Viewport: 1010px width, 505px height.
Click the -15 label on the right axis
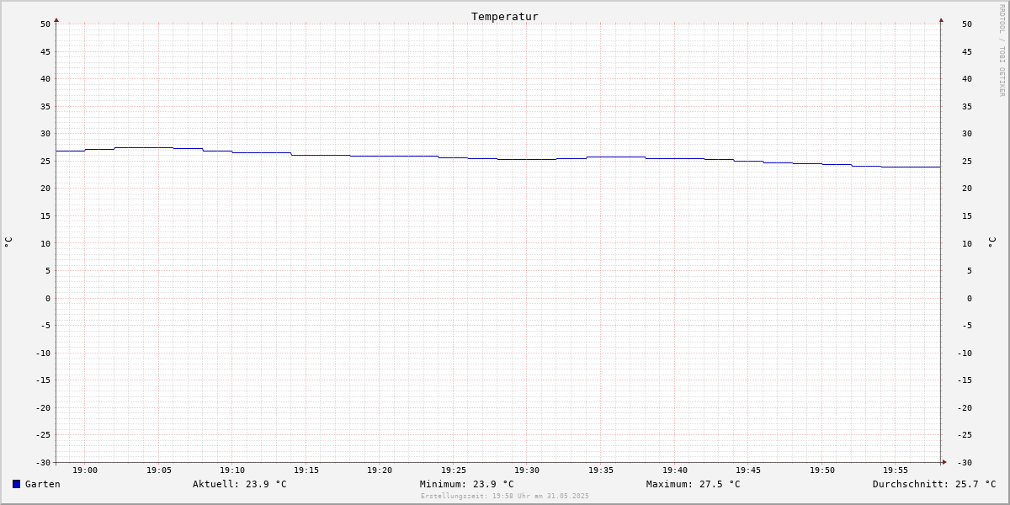point(966,380)
